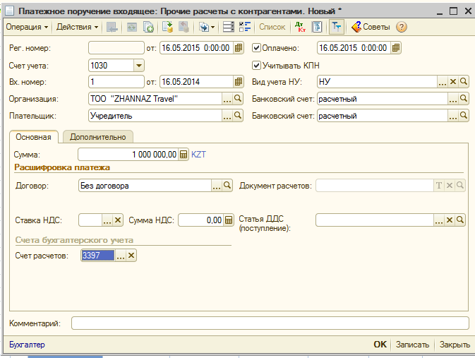Open selection for Организация field
This screenshot has height=358, width=475.
pyautogui.click(x=227, y=99)
